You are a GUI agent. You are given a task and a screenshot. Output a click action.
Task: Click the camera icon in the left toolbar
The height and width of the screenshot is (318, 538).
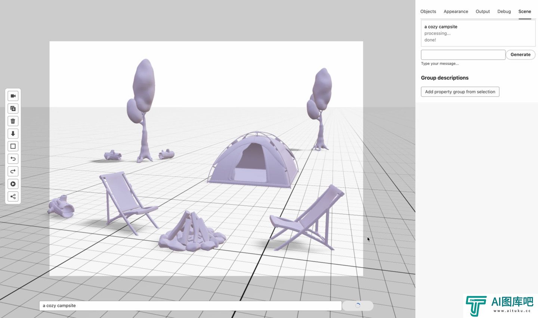pyautogui.click(x=13, y=96)
